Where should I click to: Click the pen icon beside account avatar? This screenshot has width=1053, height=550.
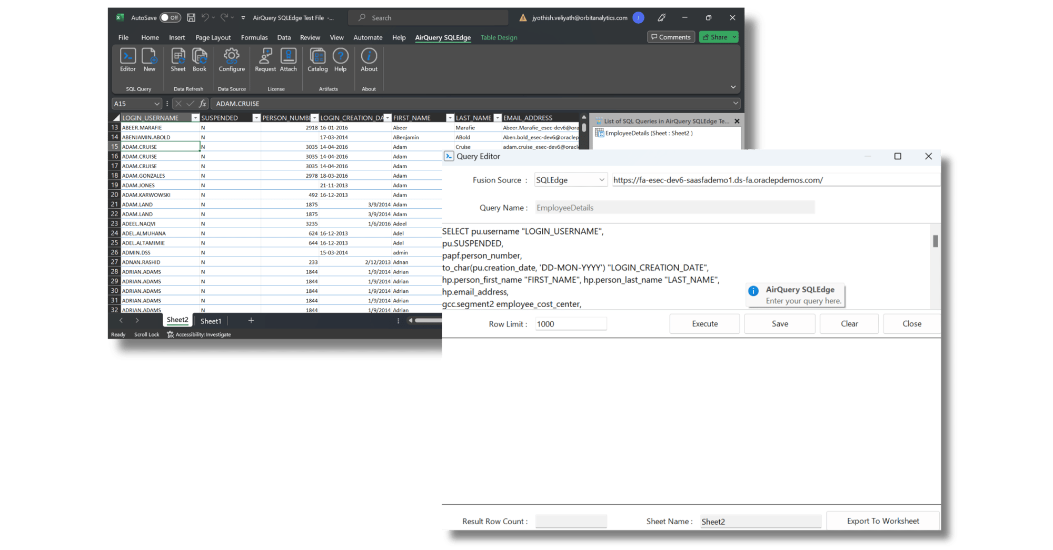[x=662, y=17]
